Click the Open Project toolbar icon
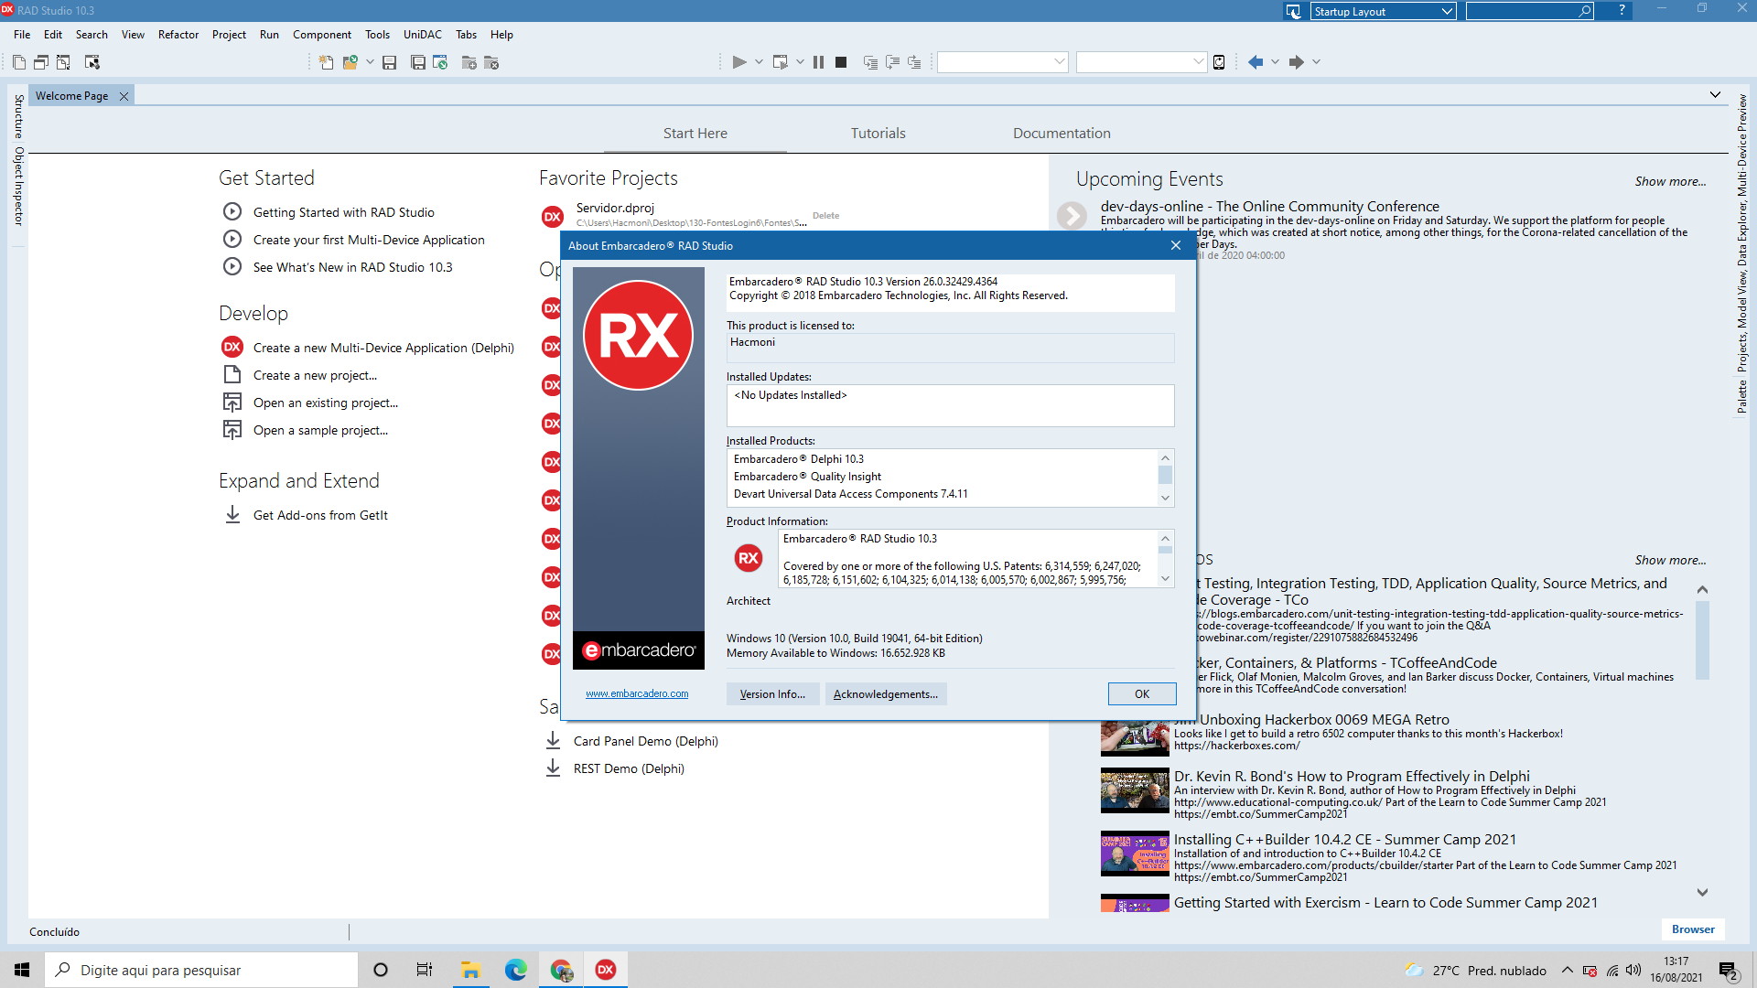Image resolution: width=1757 pixels, height=988 pixels. point(440,62)
